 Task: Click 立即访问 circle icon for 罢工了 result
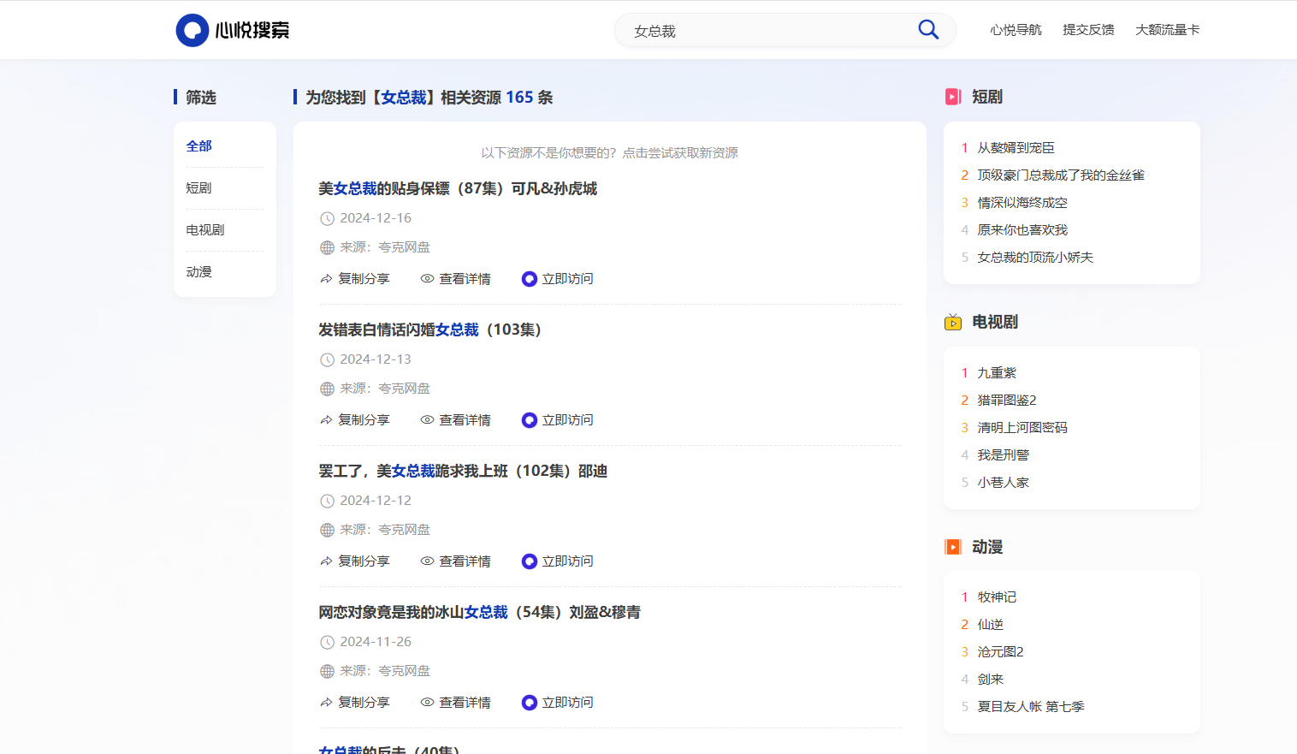pos(530,561)
